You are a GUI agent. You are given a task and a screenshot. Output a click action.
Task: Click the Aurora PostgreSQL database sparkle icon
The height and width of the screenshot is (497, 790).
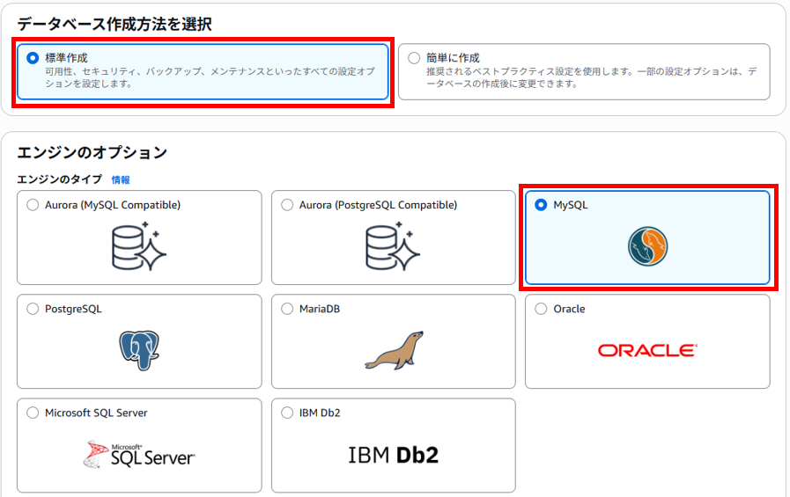pos(393,246)
